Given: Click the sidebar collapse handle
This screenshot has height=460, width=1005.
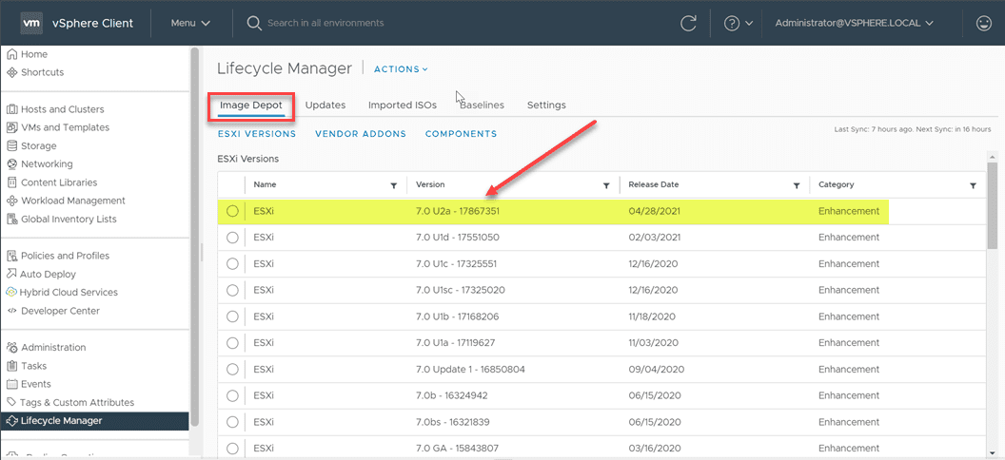Looking at the screenshot, I should 201,252.
